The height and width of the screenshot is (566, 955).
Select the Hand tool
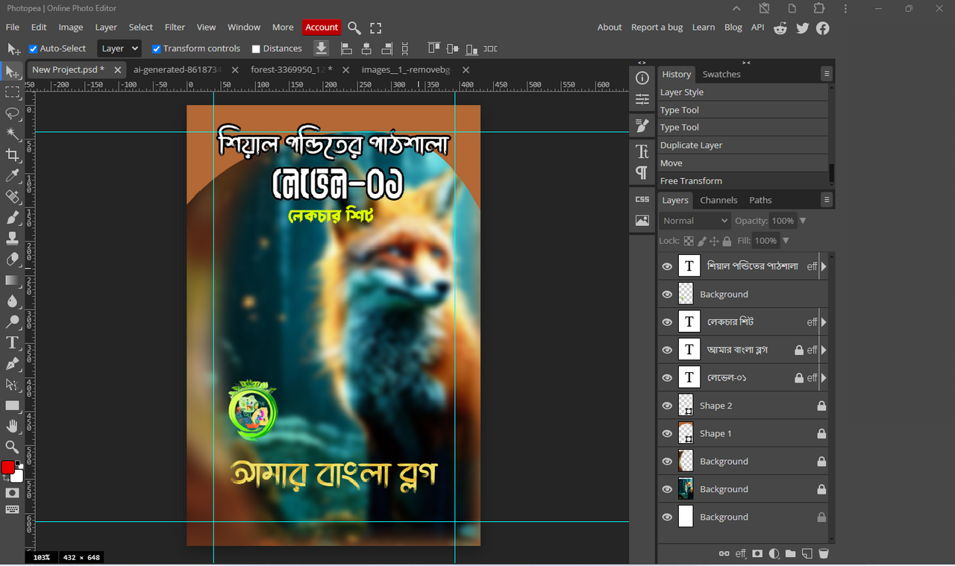click(13, 427)
